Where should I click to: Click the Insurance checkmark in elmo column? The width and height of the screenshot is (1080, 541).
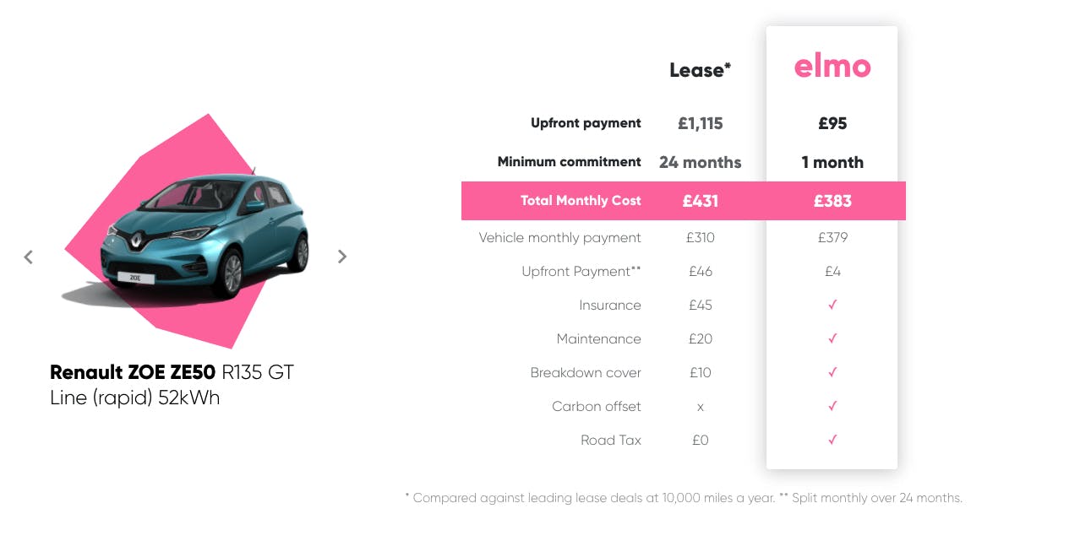(832, 305)
